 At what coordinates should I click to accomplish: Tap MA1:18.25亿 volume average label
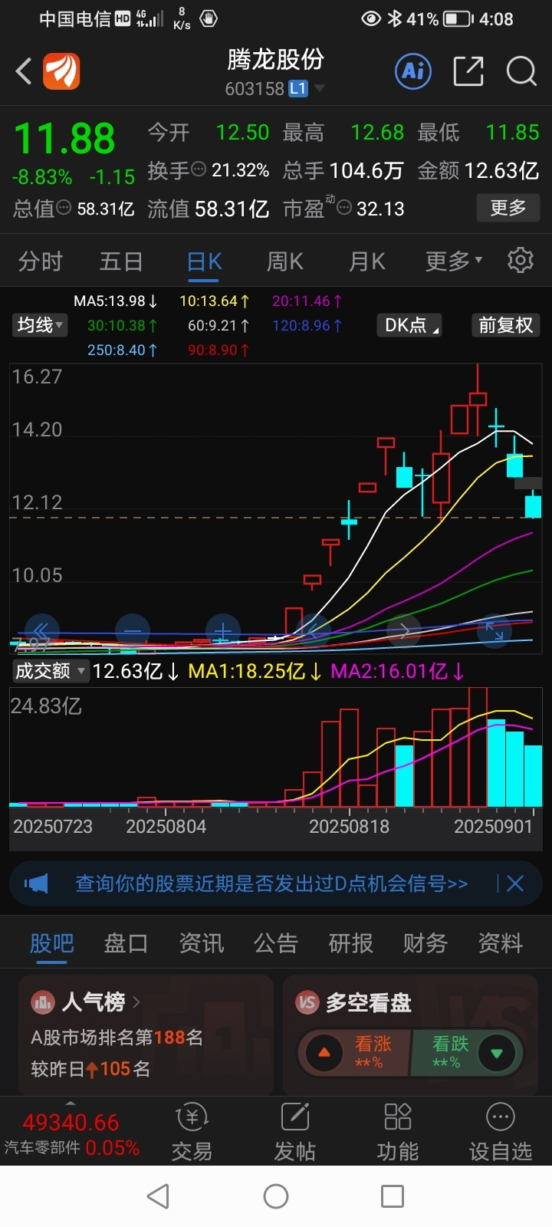(x=255, y=672)
